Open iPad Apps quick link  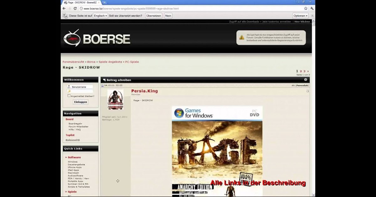(73, 170)
